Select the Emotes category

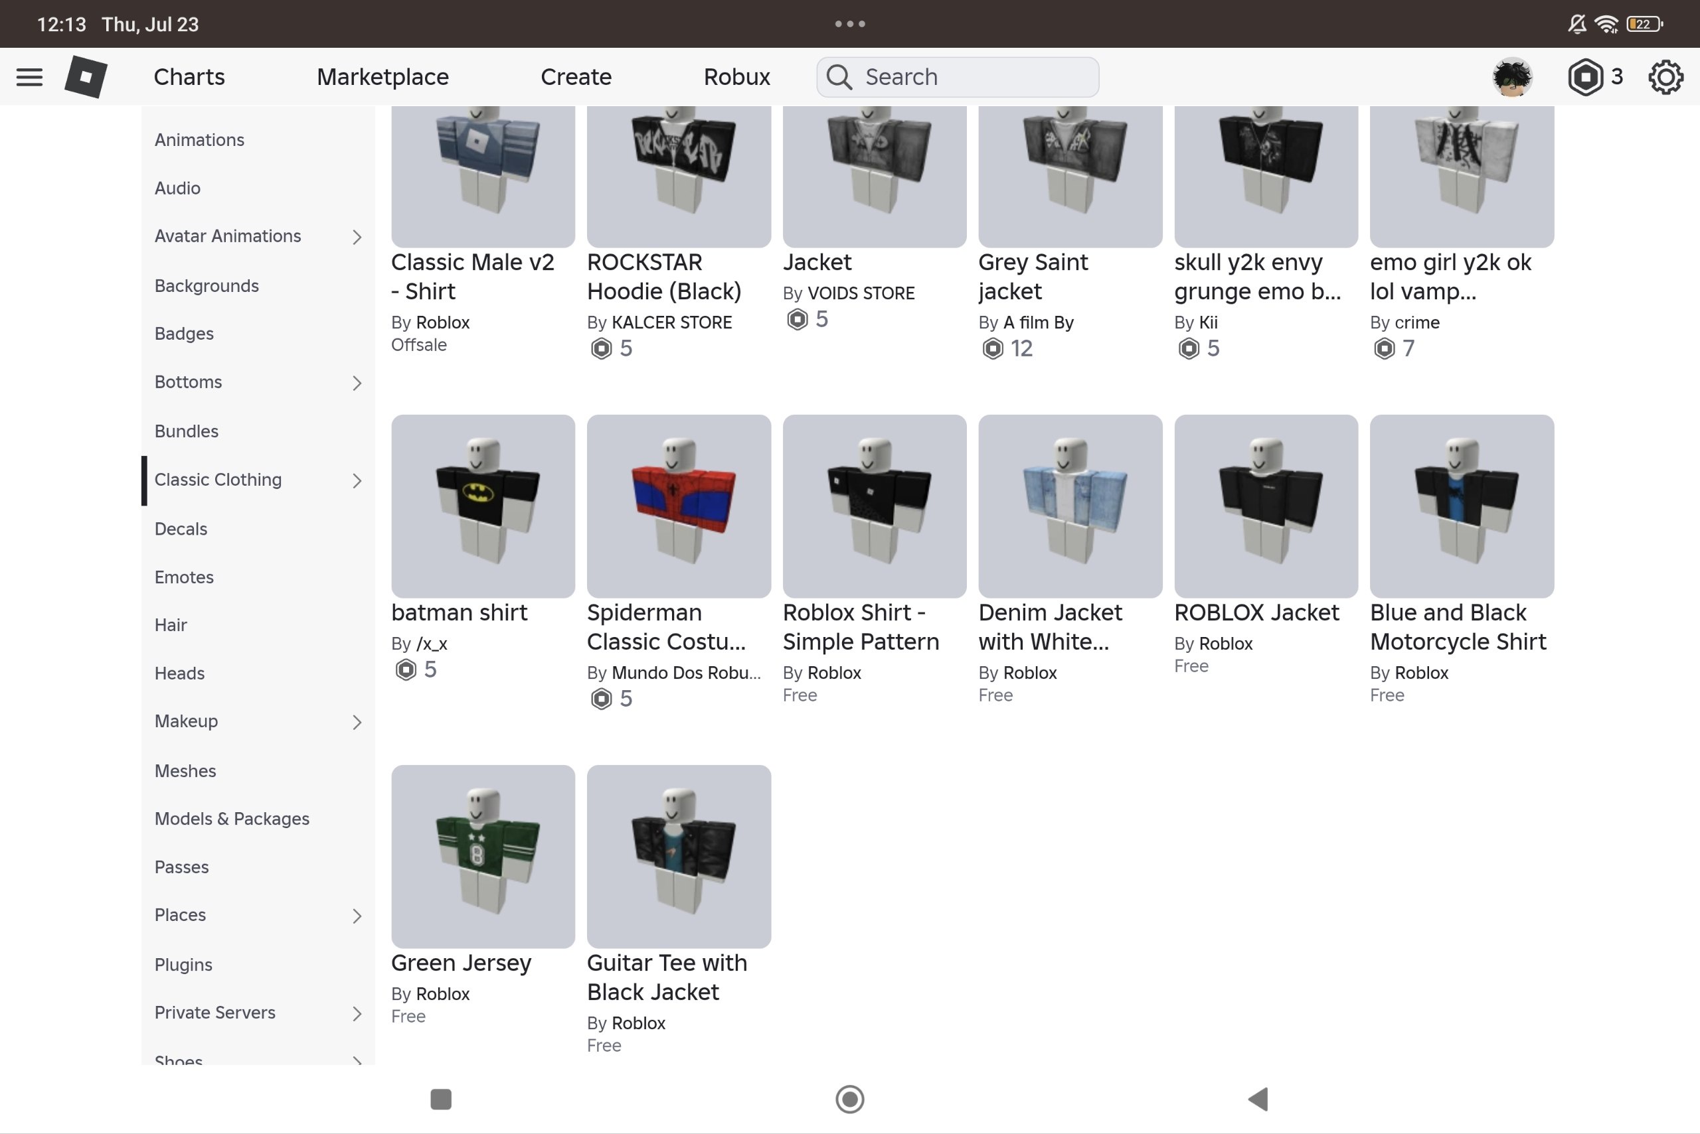click(184, 577)
